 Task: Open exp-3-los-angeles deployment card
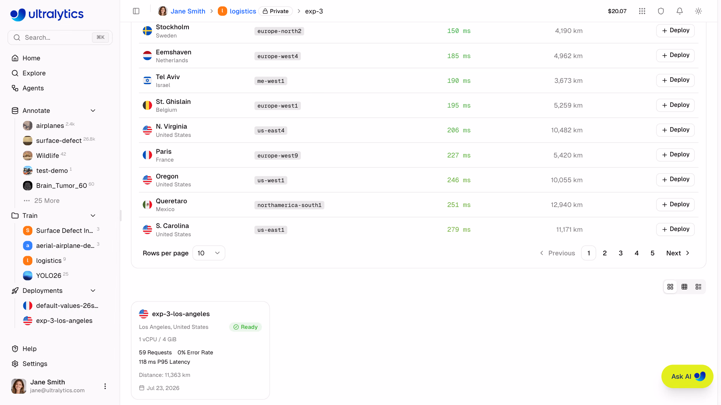click(x=201, y=350)
